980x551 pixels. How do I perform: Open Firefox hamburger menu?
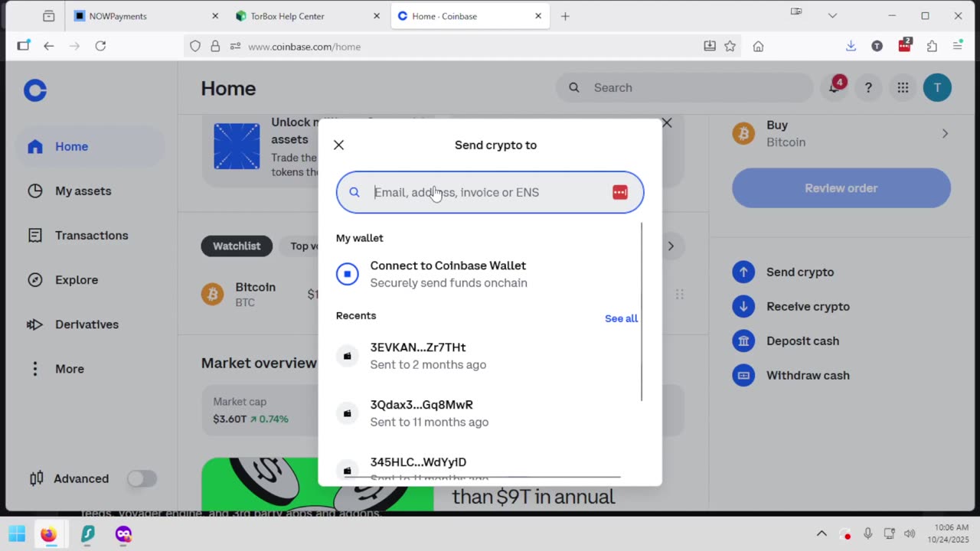(x=958, y=46)
